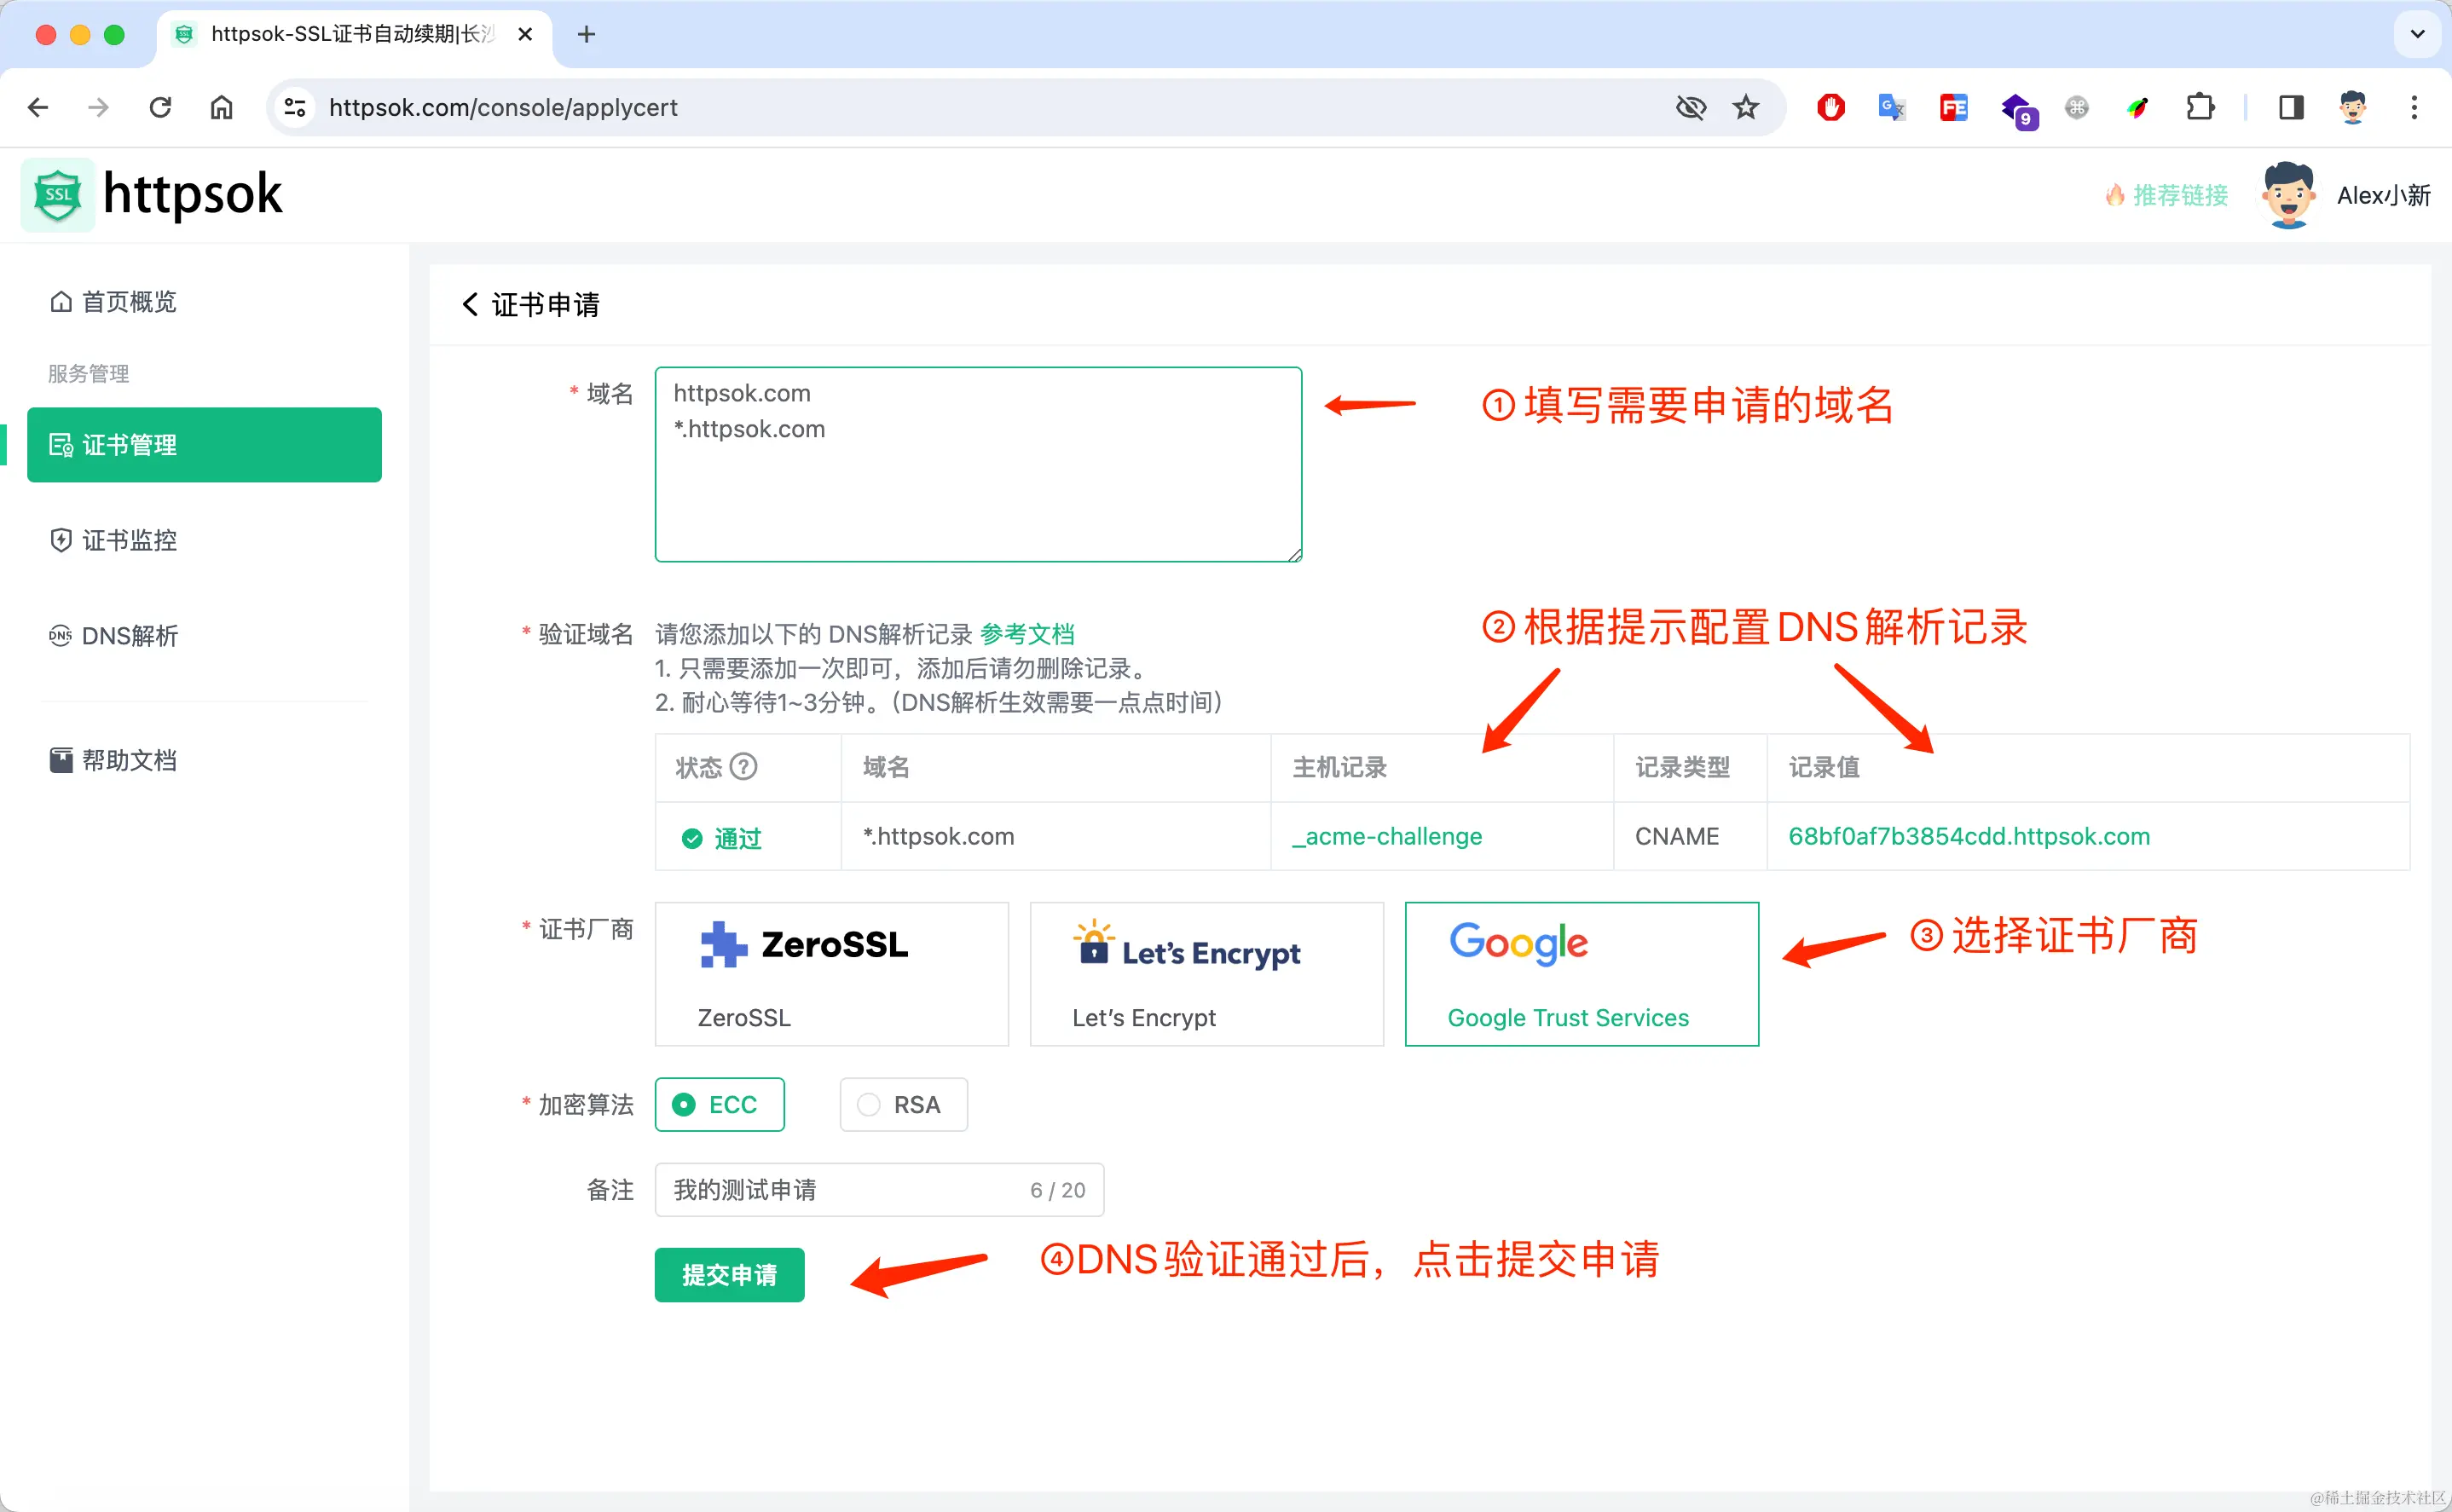
Task: Bookmark page with the star icon
Action: [x=1745, y=107]
